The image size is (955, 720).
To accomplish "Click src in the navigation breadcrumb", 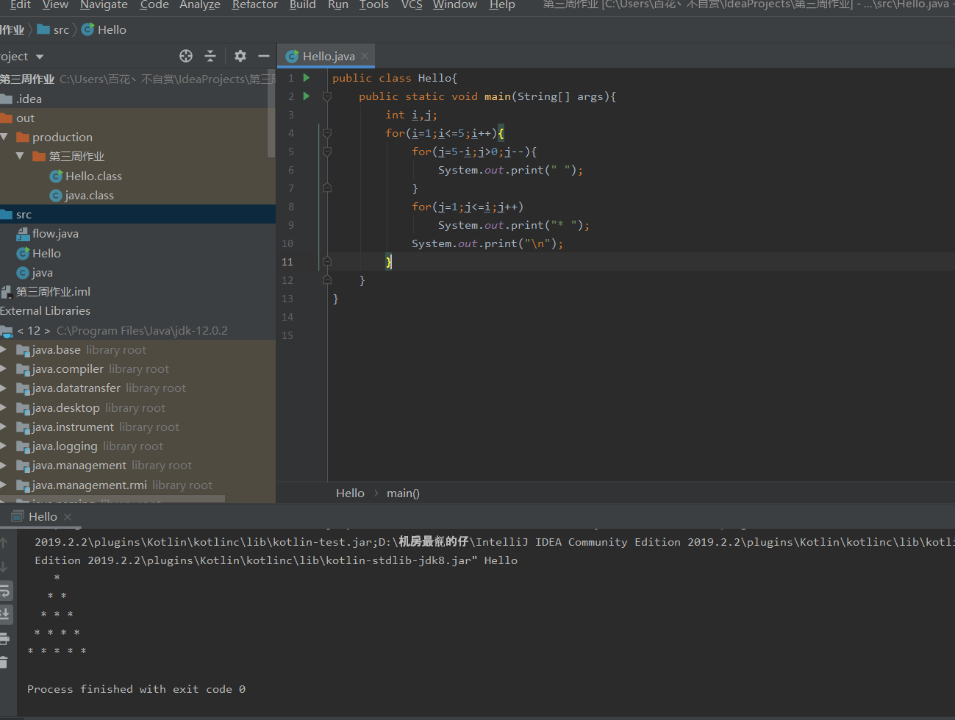I will click(x=61, y=30).
